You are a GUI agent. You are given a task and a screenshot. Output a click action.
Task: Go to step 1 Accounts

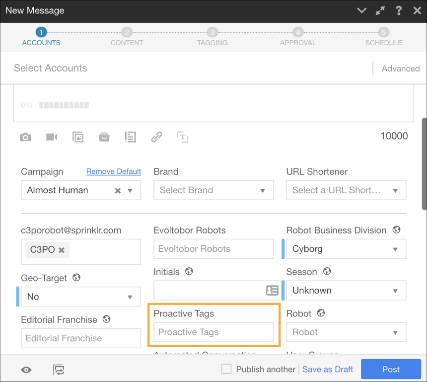point(41,37)
